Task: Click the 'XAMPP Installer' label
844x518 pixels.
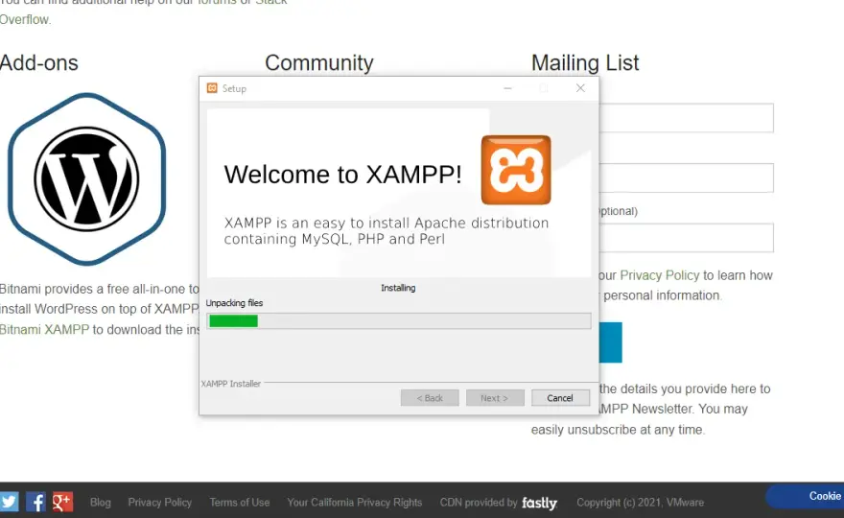Action: coord(231,384)
